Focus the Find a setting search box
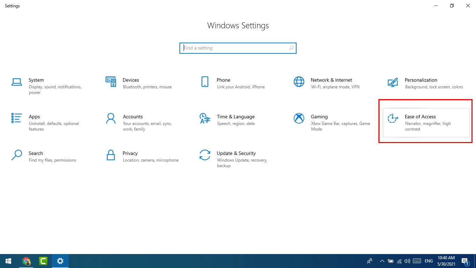476x268 pixels. coord(238,48)
